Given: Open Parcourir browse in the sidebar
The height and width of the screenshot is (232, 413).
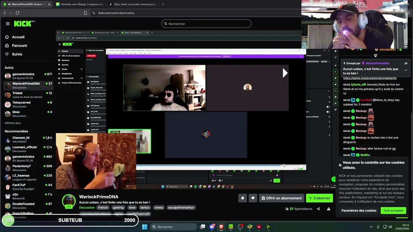Looking at the screenshot, I should pos(19,46).
